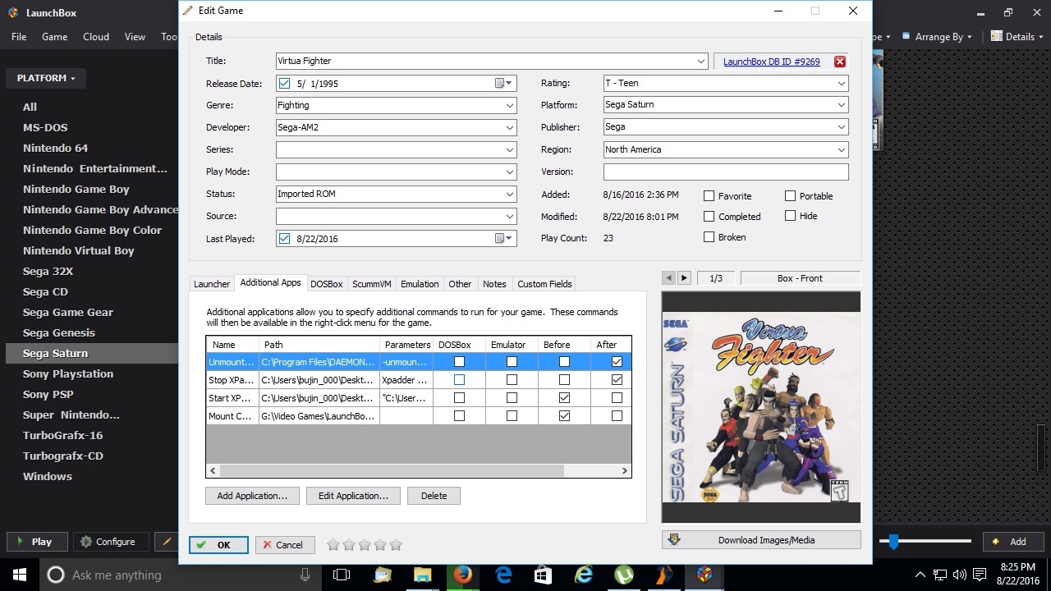
Task: Remove LaunchBox DB ID with red X
Action: click(839, 62)
